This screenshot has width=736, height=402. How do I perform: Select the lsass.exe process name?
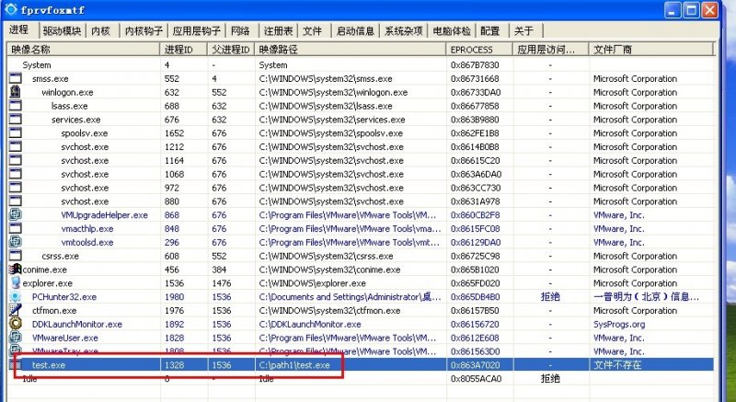tap(70, 106)
